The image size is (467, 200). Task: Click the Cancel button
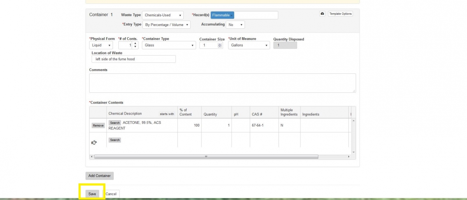(x=111, y=194)
